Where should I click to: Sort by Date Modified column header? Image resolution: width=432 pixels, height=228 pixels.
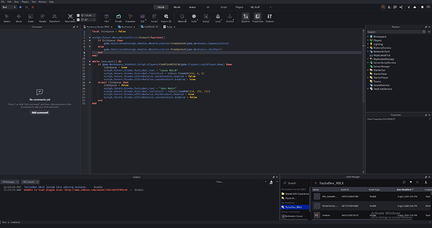coord(409,189)
